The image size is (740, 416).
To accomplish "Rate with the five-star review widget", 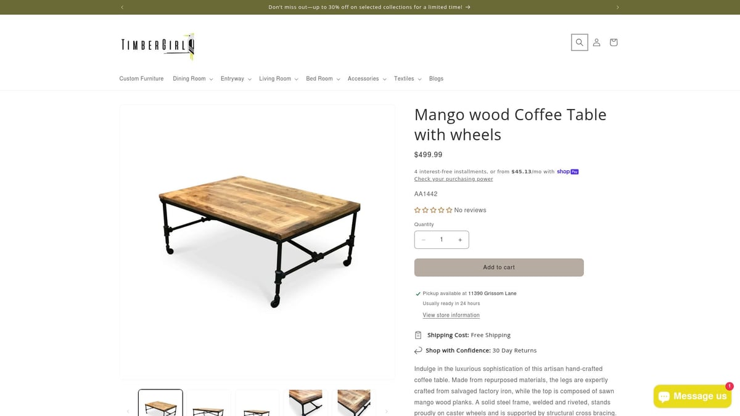I will pyautogui.click(x=433, y=210).
